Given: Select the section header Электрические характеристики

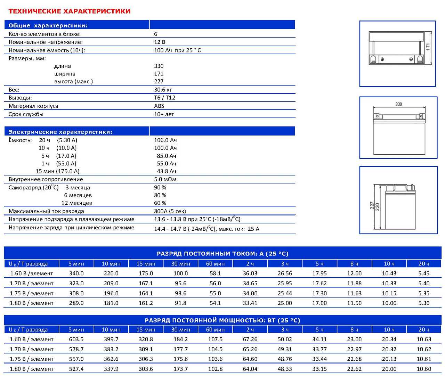Looking at the screenshot, I should pos(60,132).
